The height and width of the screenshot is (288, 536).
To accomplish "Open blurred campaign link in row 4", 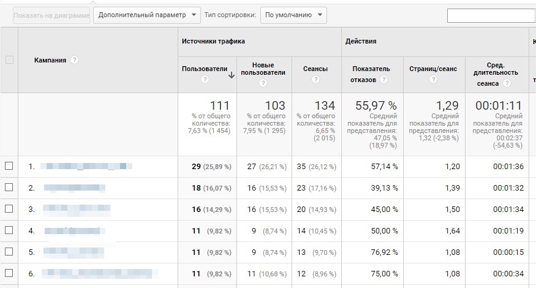I will coord(75,231).
